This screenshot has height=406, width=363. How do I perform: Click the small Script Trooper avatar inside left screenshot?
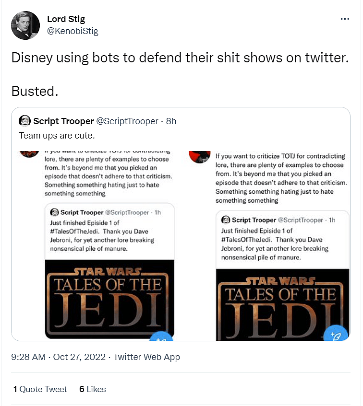(x=55, y=212)
